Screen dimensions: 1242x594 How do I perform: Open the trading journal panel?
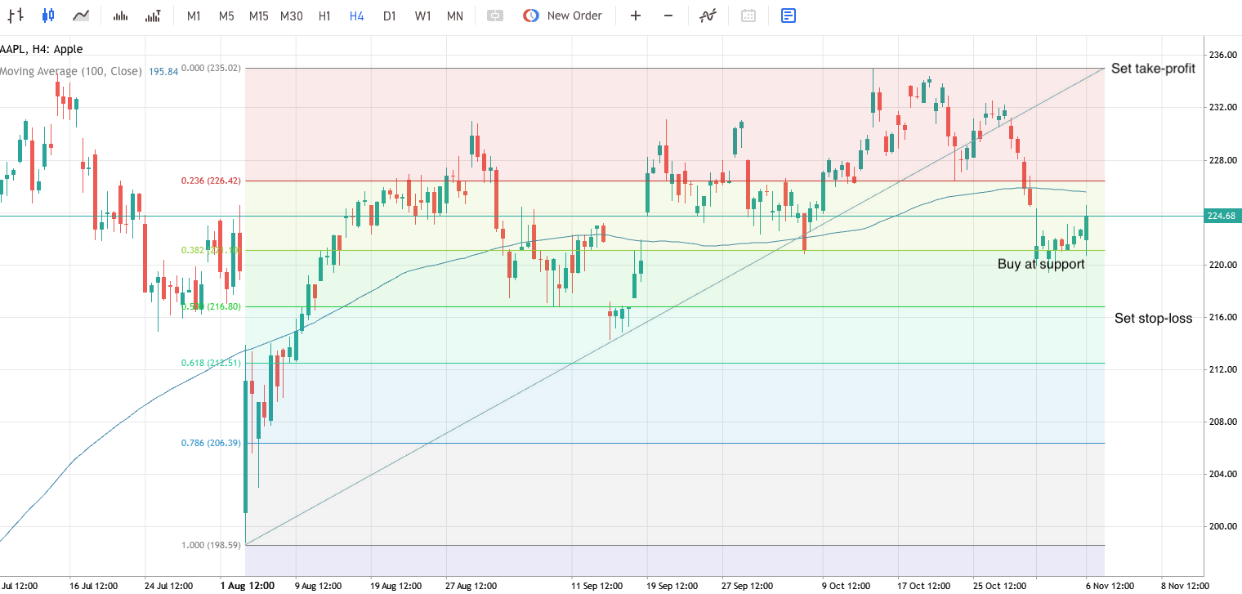point(787,15)
